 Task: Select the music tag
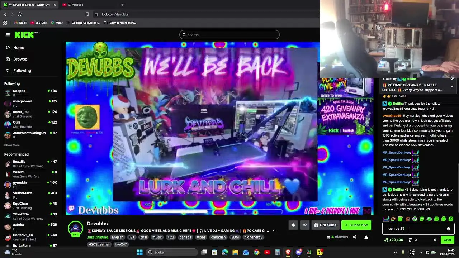[157, 237]
